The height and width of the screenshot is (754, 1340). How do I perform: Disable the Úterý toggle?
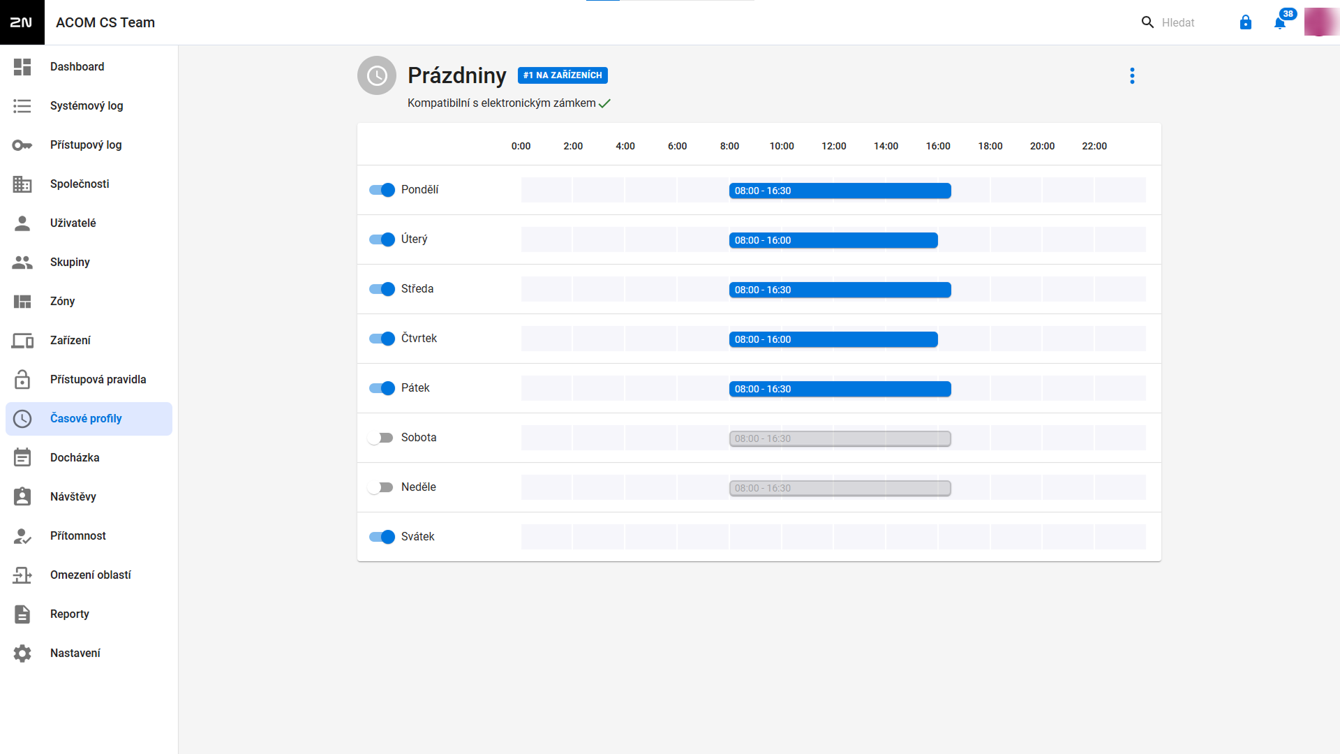(x=382, y=239)
